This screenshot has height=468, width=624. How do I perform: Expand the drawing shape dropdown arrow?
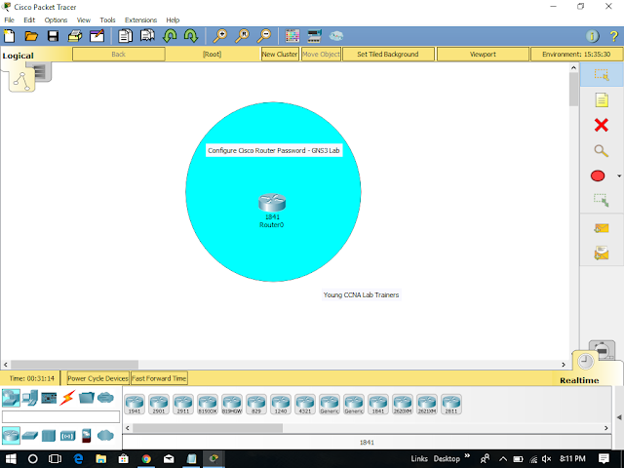coord(619,175)
